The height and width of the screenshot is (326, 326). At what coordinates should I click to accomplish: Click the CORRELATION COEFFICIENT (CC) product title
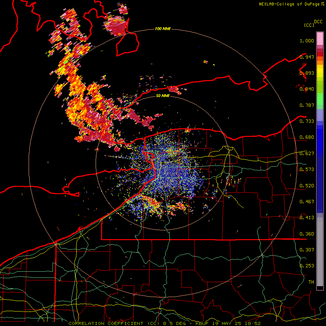(114, 323)
